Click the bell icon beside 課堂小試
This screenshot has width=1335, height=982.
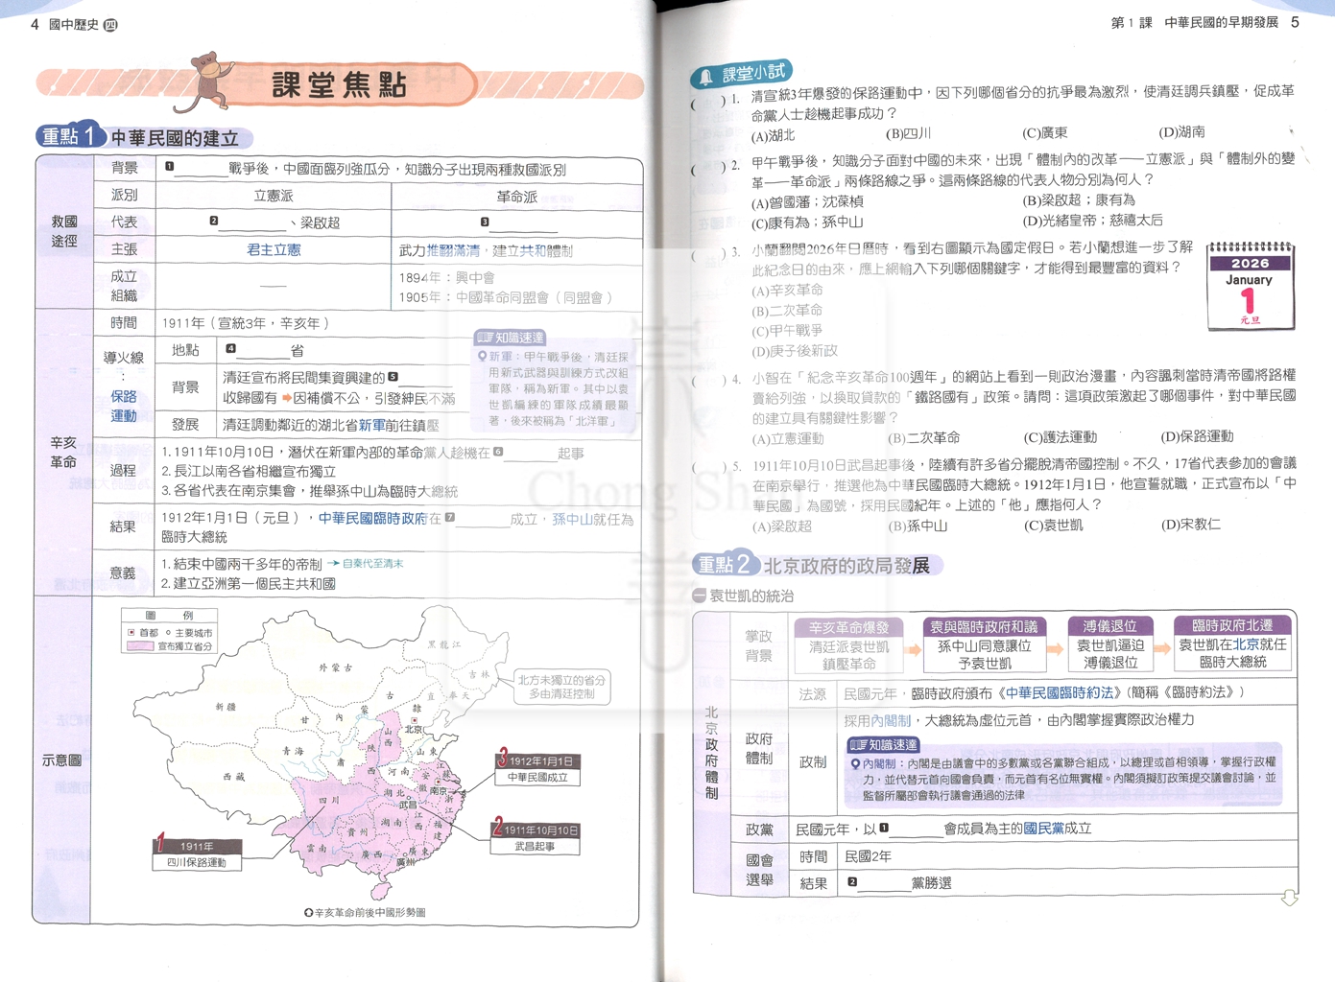point(706,76)
